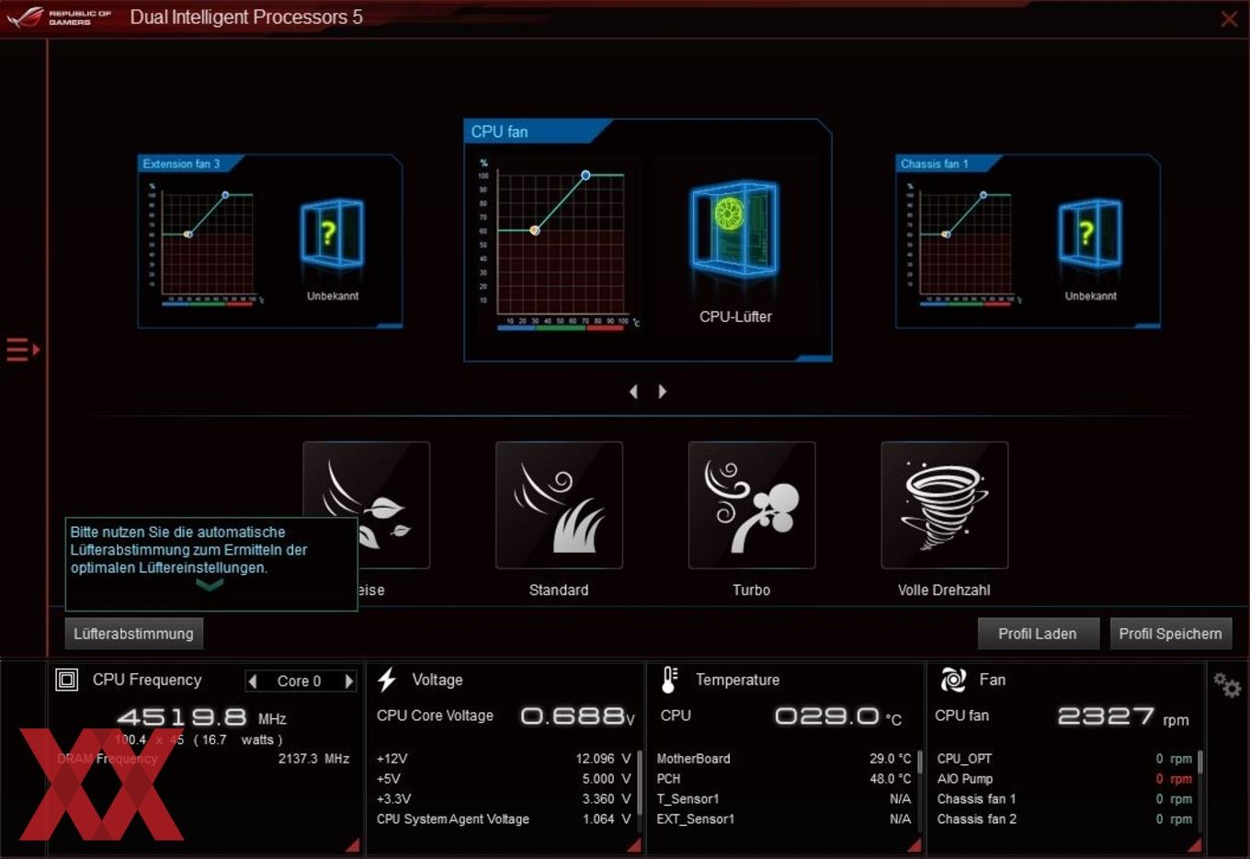This screenshot has height=859, width=1250.
Task: Click the CPU_OPT fan row
Action: click(x=1064, y=759)
